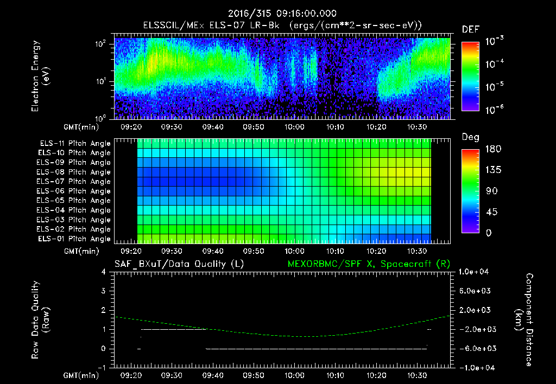Click the 10:30 tick label under pitch angle panel
This screenshot has width=556, height=384.
click(x=416, y=251)
